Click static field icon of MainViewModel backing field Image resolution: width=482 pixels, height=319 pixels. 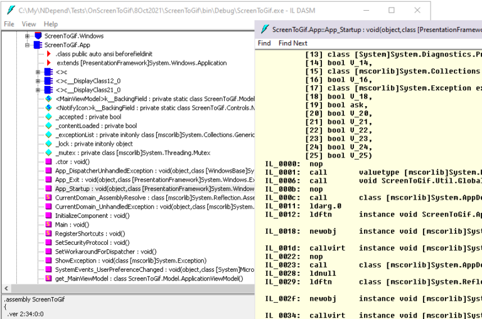[48, 99]
